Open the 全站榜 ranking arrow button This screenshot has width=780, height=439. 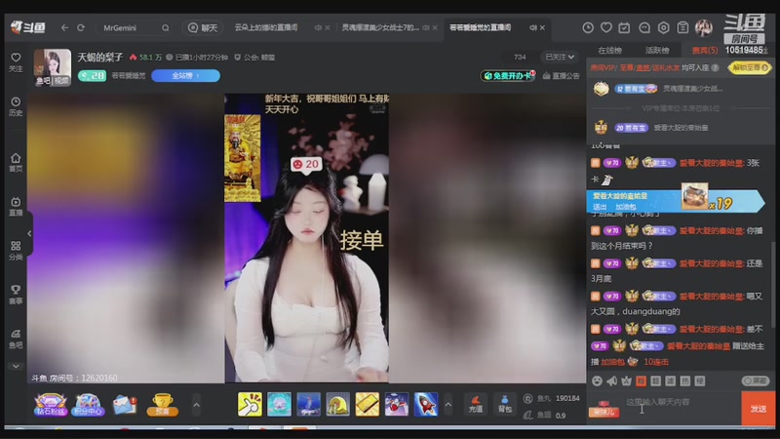[185, 76]
